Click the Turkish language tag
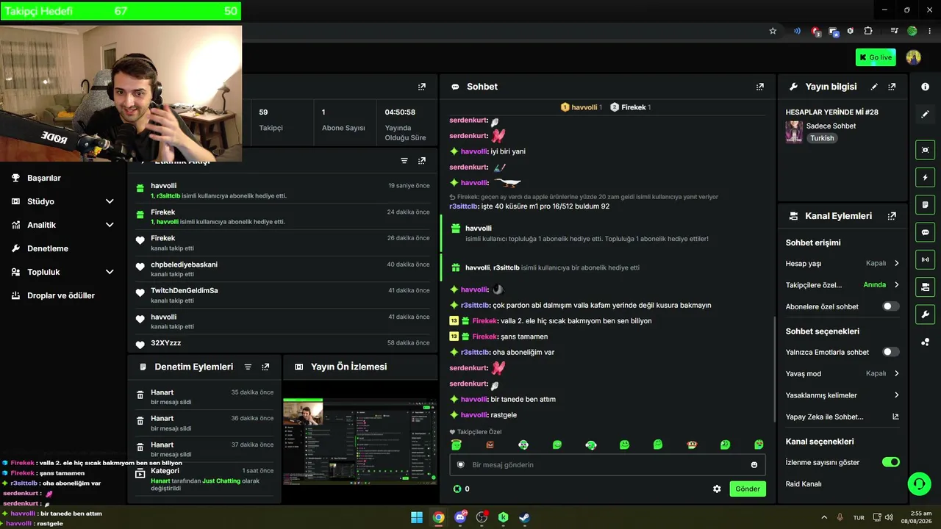 pos(822,138)
